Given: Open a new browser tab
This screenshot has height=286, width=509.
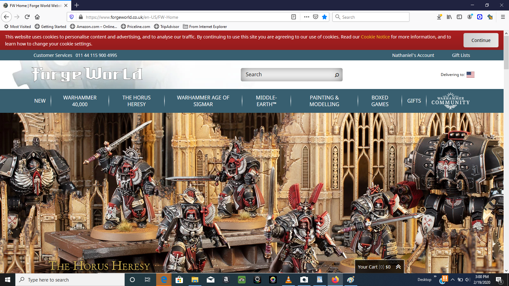Looking at the screenshot, I should tap(77, 5).
